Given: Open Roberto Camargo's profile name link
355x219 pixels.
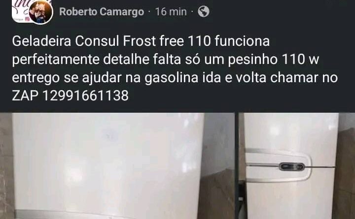Looking at the screenshot, I should [x=102, y=12].
